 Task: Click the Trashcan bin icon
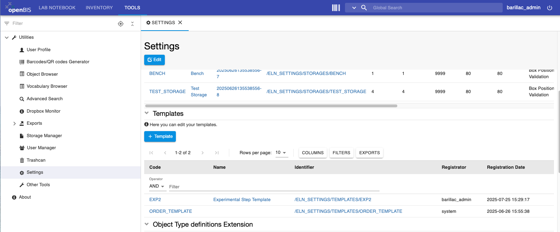[22, 160]
